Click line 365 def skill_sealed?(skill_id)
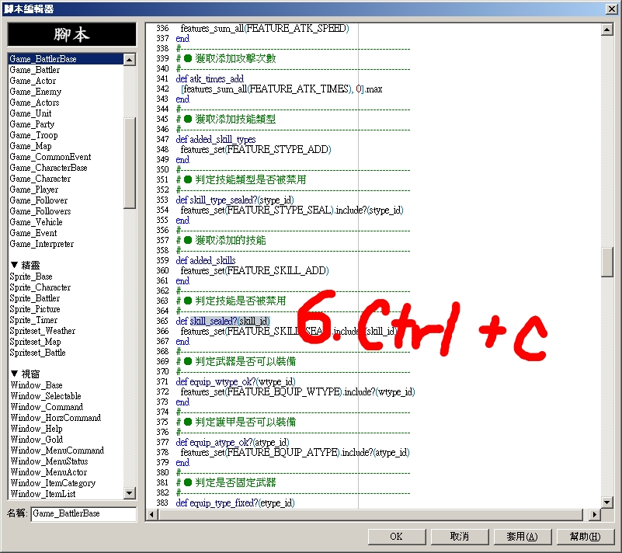622x553 pixels. [223, 321]
